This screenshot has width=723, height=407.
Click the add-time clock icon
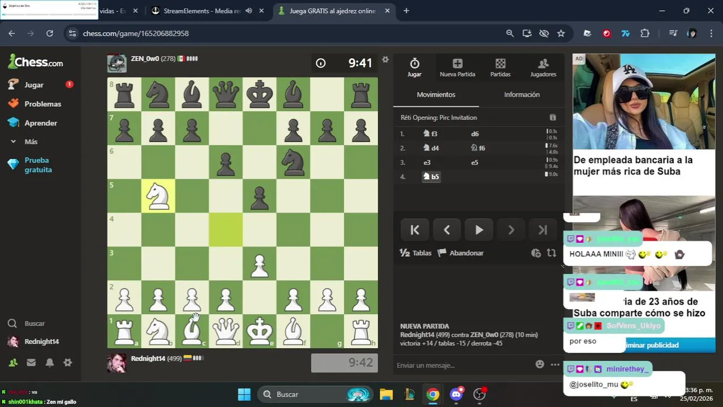[536, 253]
